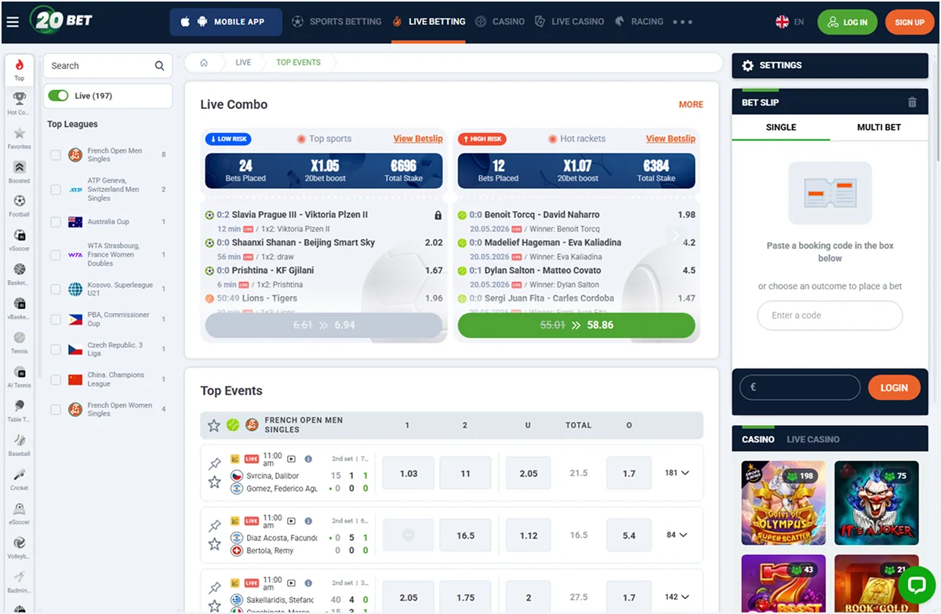Screen dimensions: 941x614
Task: Check Australia Cup league
Action: click(x=56, y=222)
